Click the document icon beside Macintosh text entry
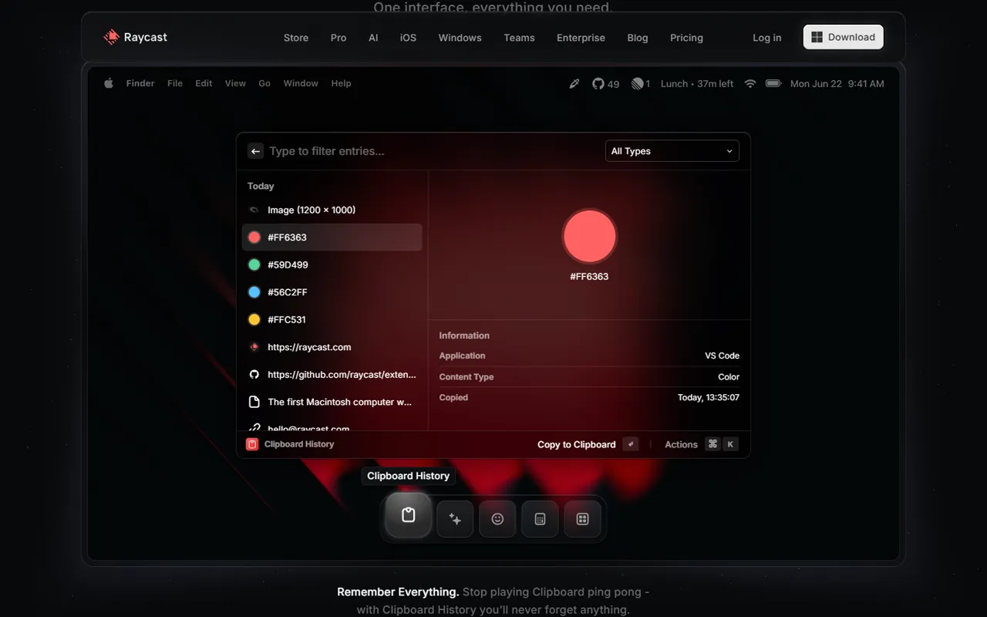The width and height of the screenshot is (987, 617). [x=254, y=402]
